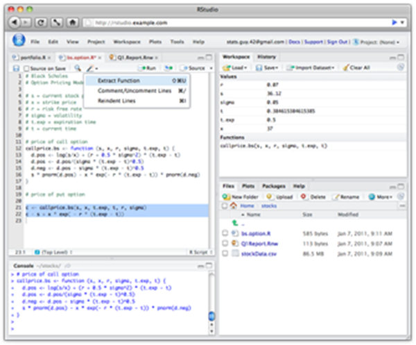Image resolution: width=416 pixels, height=345 pixels.
Task: Open the Import Dataset dropdown
Action: click(311, 68)
